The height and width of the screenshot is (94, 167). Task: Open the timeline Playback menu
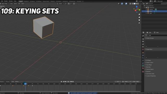2,82
